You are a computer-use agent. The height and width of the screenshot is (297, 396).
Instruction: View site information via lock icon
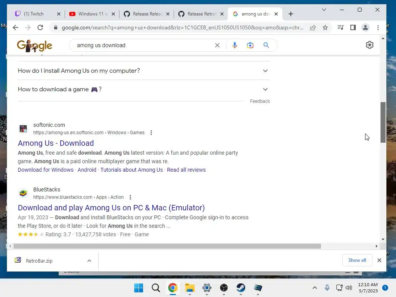point(56,27)
